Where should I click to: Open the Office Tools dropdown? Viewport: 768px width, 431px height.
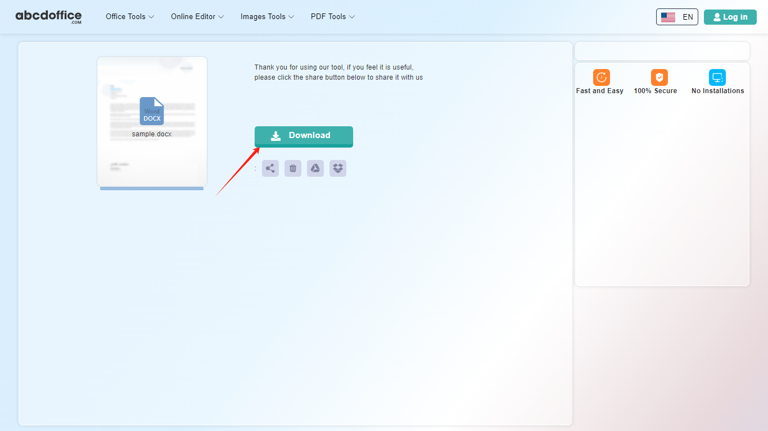129,17
